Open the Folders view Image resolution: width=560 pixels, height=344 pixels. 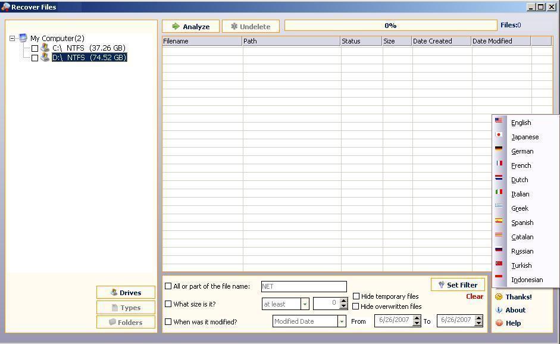[125, 322]
